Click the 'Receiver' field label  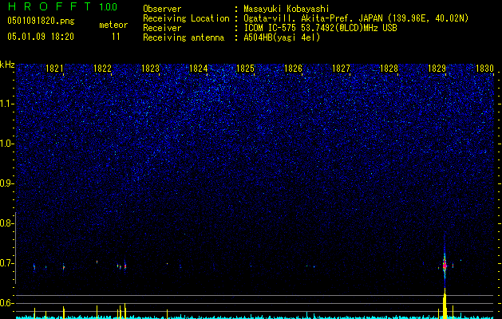[x=162, y=28]
